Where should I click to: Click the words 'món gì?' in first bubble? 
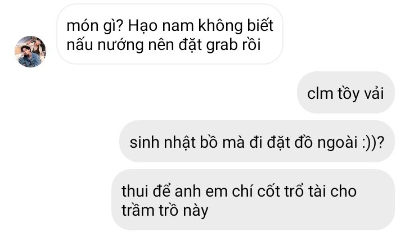(95, 26)
